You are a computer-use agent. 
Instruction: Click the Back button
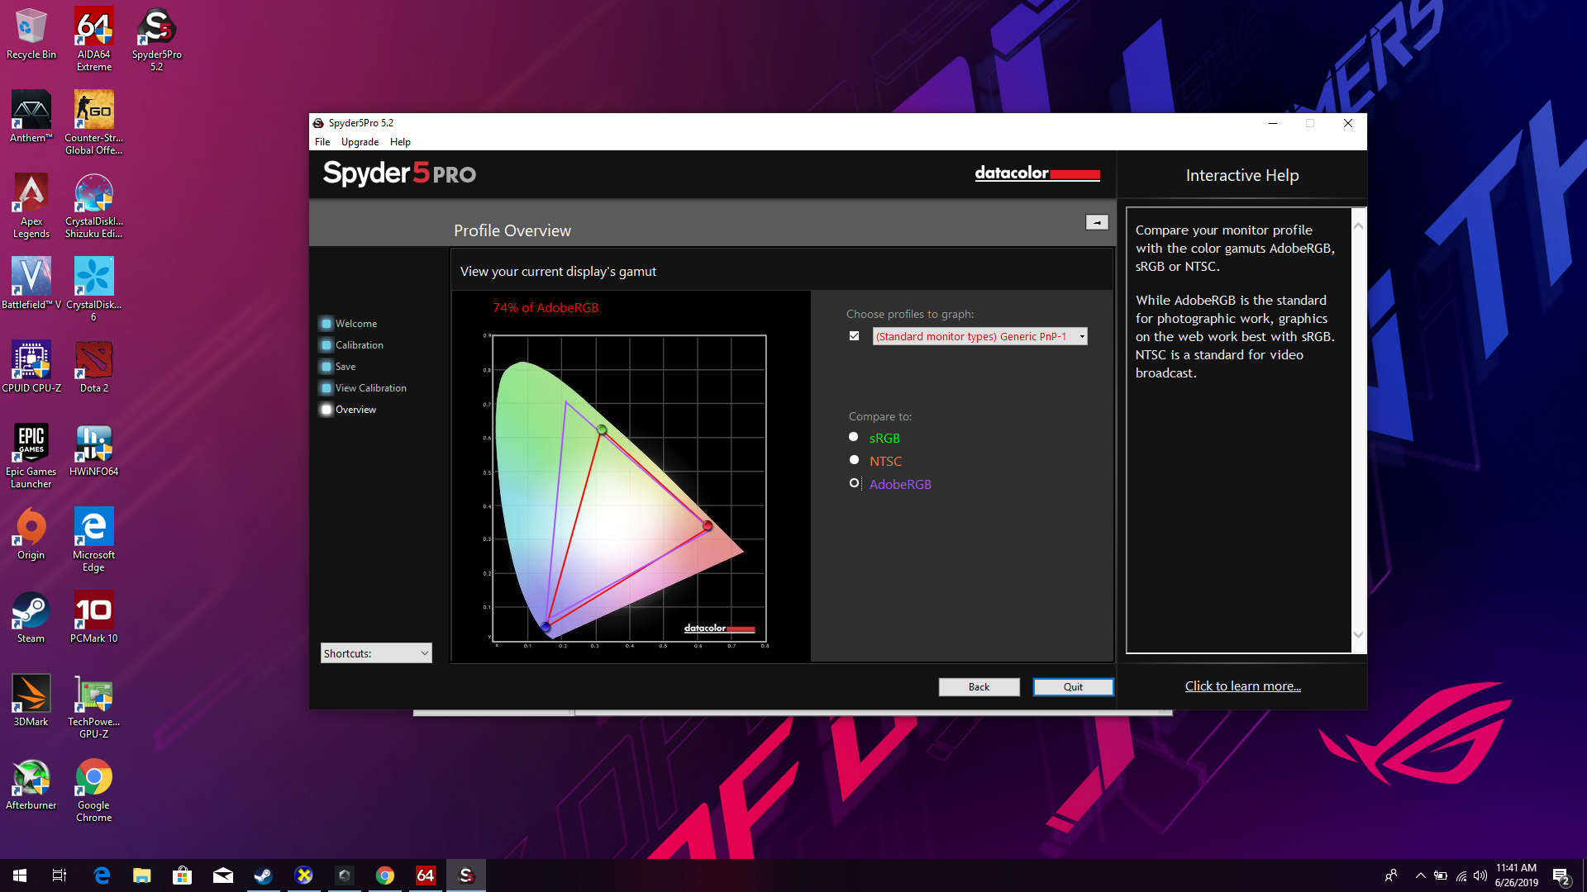(x=979, y=687)
